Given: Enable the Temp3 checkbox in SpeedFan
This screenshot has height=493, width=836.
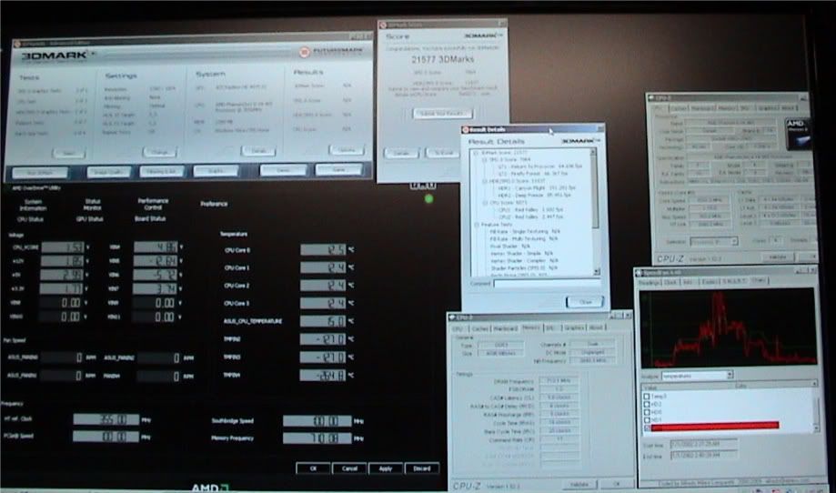Looking at the screenshot, I should pos(646,397).
